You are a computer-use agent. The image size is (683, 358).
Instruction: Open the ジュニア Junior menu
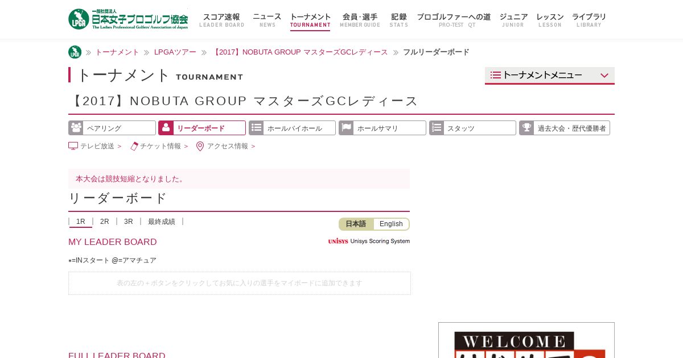point(513,20)
